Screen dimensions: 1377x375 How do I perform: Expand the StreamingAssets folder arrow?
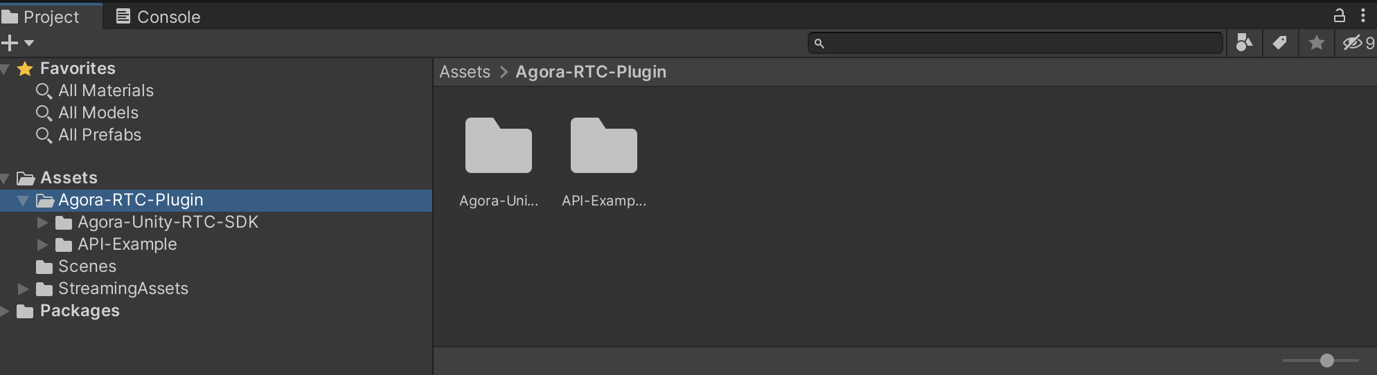point(23,289)
